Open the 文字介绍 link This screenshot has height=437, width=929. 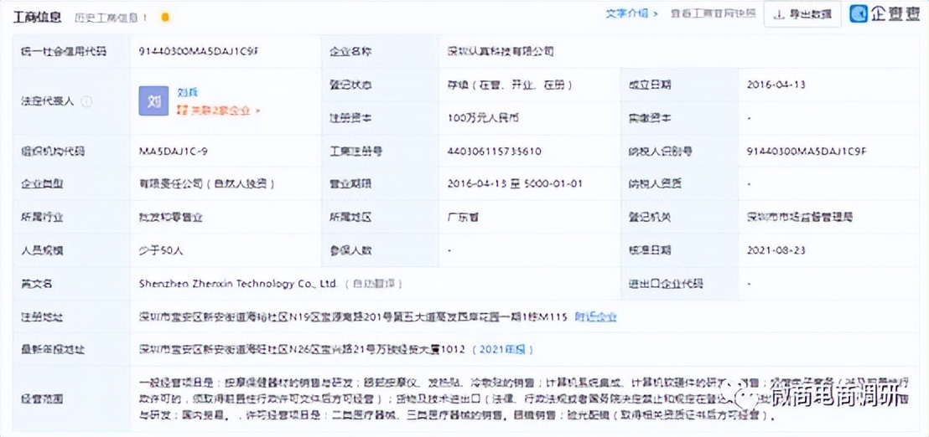631,13
